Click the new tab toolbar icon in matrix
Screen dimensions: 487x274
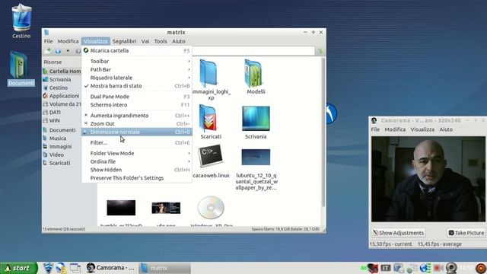point(48,51)
